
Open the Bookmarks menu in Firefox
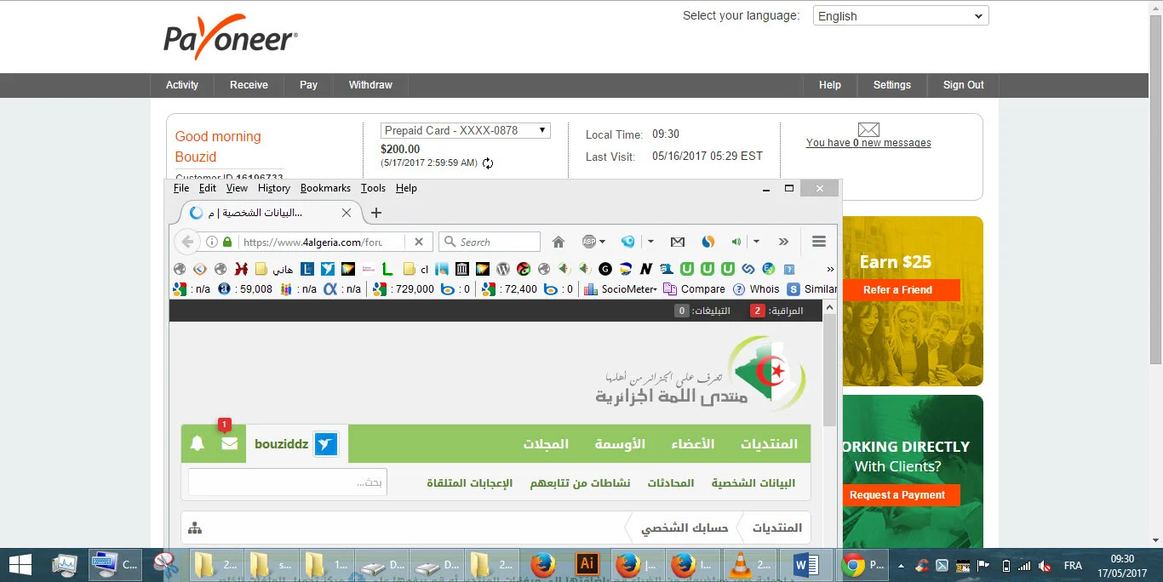(325, 188)
